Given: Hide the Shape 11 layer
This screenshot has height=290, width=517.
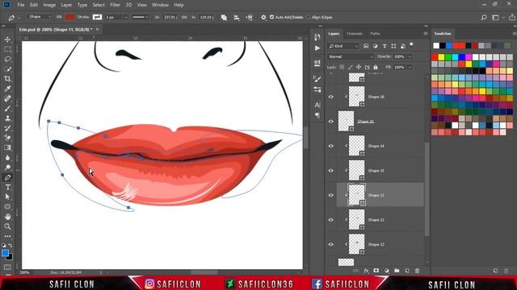Looking at the screenshot, I should [330, 195].
